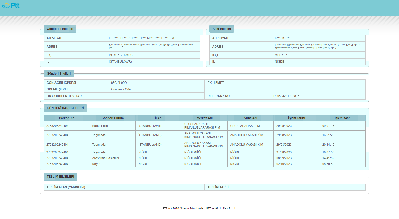Click the sender district value BÜYÜKÇEKMECE
This screenshot has width=399, height=219.
click(x=122, y=55)
